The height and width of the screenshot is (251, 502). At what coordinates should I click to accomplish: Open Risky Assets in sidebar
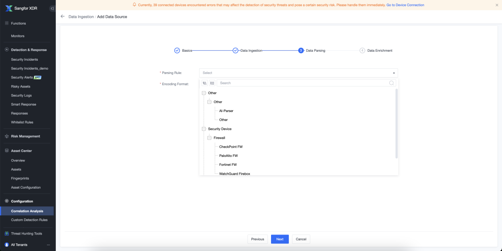(21, 86)
